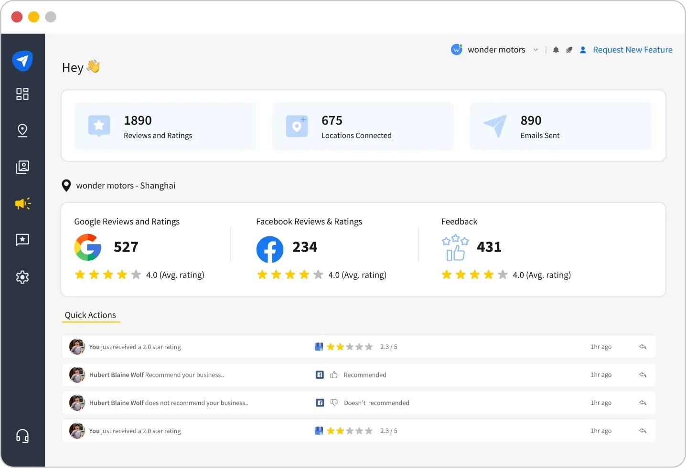Reply to Hubert Blaine Wolf's recommendation
This screenshot has height=468, width=686.
coord(643,375)
